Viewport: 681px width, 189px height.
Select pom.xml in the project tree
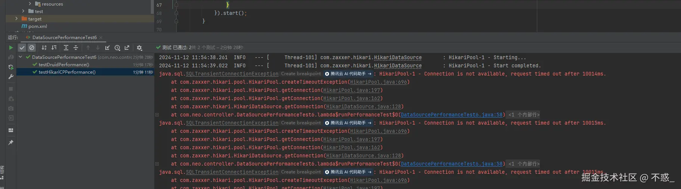click(x=38, y=26)
